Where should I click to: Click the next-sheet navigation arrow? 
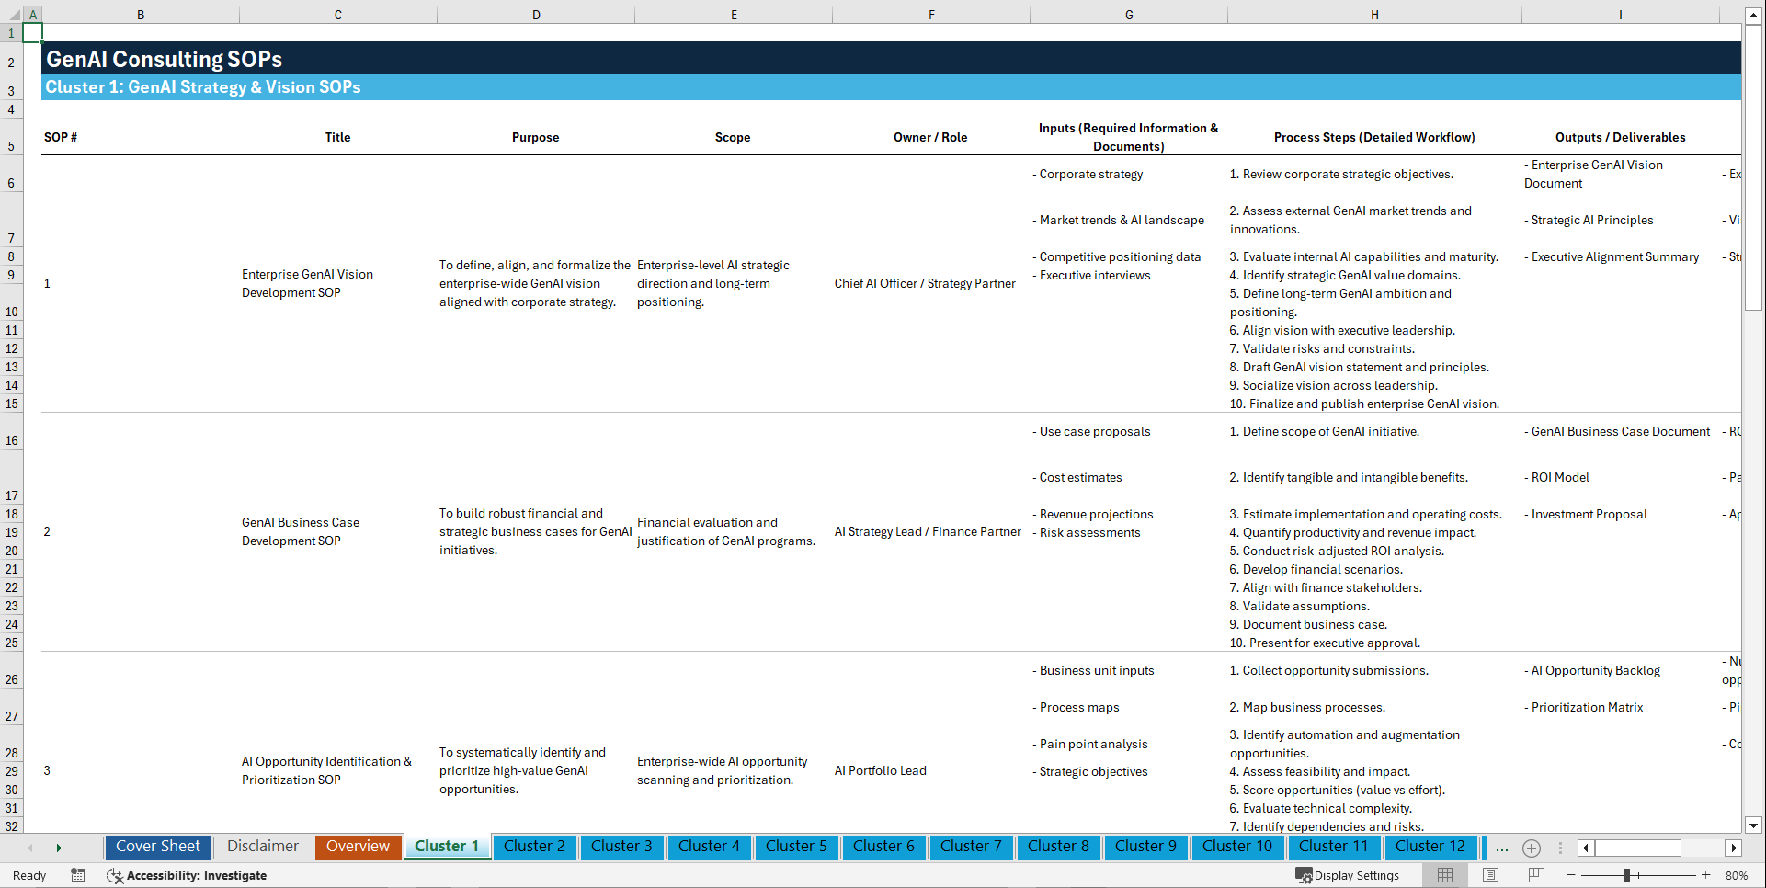click(59, 848)
